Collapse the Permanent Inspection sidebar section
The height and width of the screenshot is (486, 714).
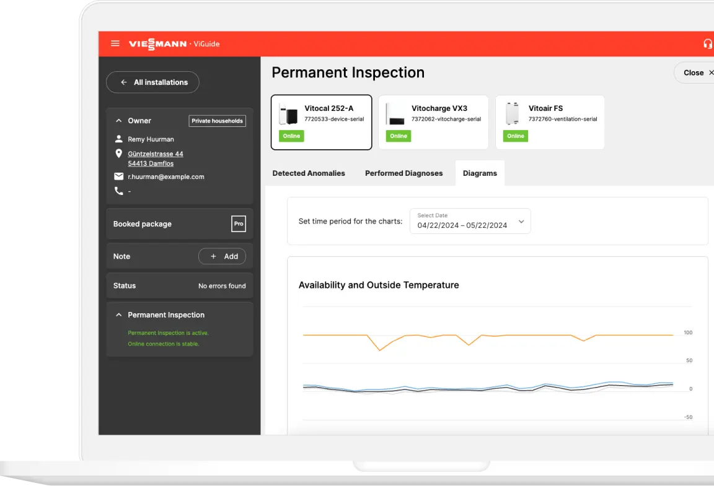click(119, 315)
